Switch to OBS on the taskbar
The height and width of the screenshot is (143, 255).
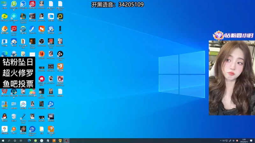(x=66, y=140)
